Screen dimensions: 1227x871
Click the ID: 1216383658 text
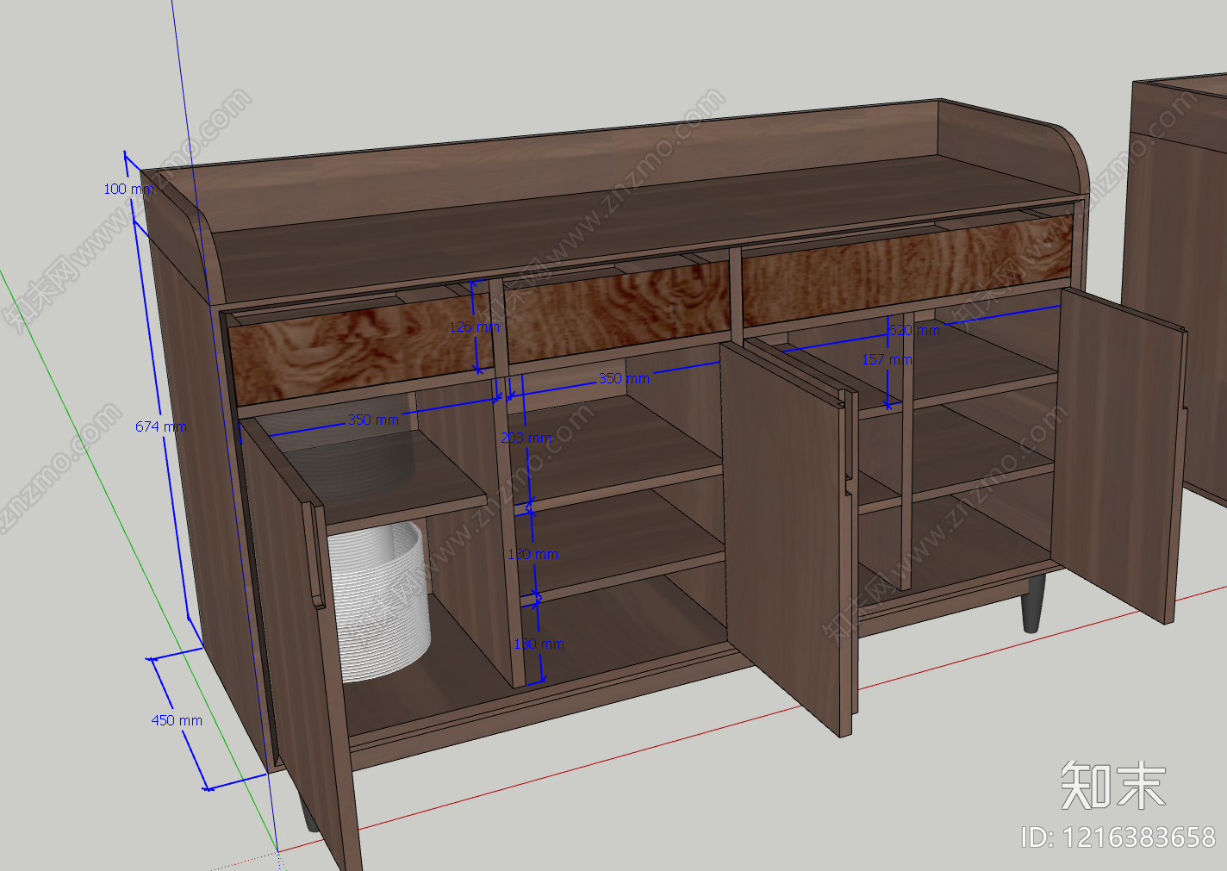(x=1118, y=837)
